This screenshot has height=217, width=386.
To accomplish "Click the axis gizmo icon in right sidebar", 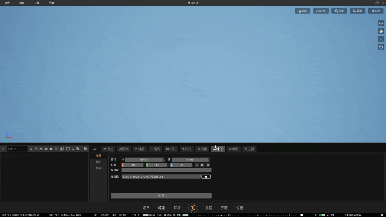I will click(x=381, y=39).
